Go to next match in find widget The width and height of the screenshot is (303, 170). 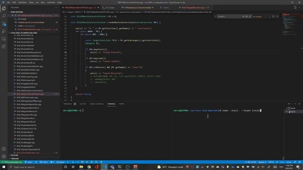[269, 17]
